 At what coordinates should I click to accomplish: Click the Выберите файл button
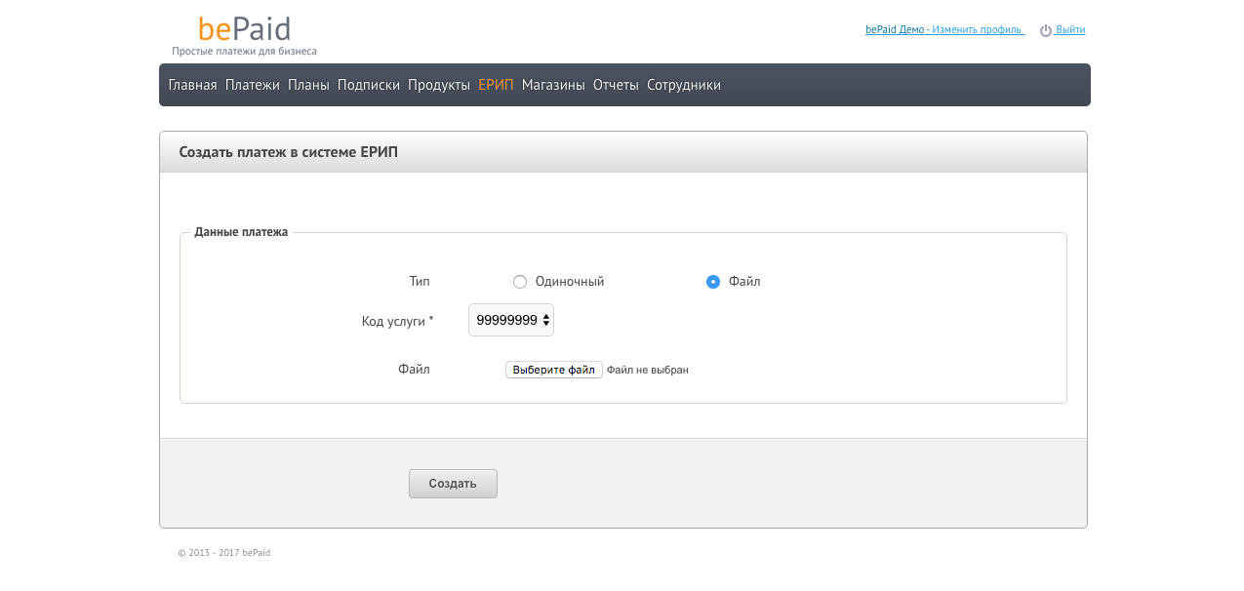553,370
